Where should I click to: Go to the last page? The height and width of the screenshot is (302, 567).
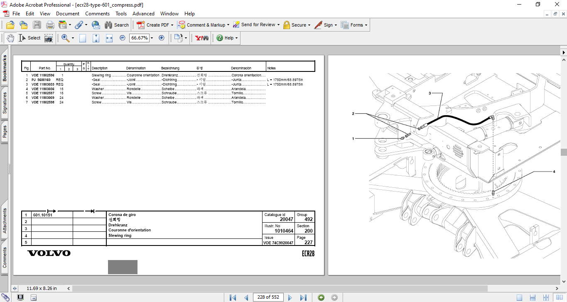coord(303,297)
